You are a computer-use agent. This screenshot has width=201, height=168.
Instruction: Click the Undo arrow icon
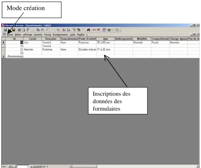click(x=53, y=30)
